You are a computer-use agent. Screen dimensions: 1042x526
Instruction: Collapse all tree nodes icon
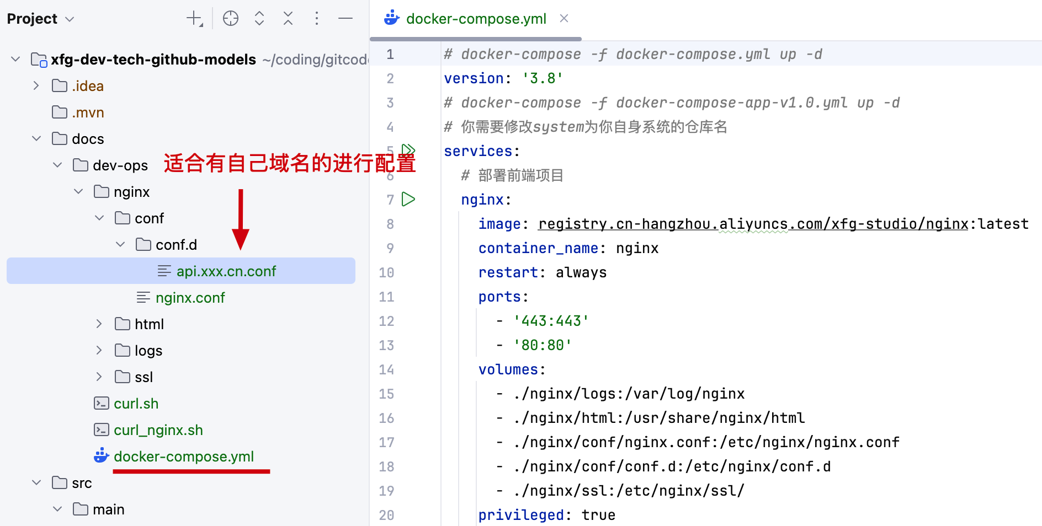click(x=288, y=19)
